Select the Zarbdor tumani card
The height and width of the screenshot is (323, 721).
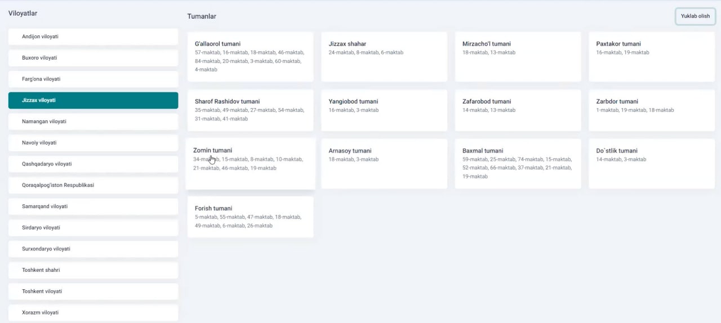652,110
